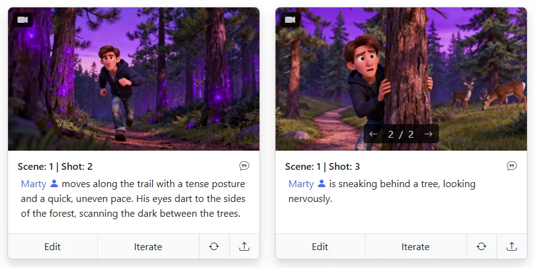The width and height of the screenshot is (535, 268).
Task: Click the 'Scene: 1 | Shot: 2' heading
Action: click(55, 166)
